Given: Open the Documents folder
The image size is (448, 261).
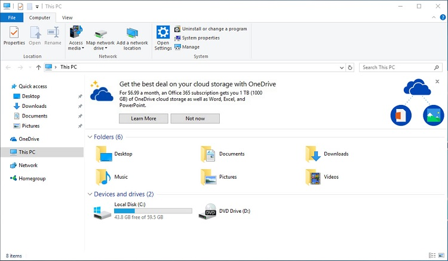Looking at the screenshot, I should [223, 154].
